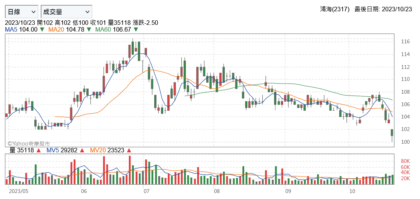
Task: Open the 成交量 indicator dropdown
Action: (66, 12)
